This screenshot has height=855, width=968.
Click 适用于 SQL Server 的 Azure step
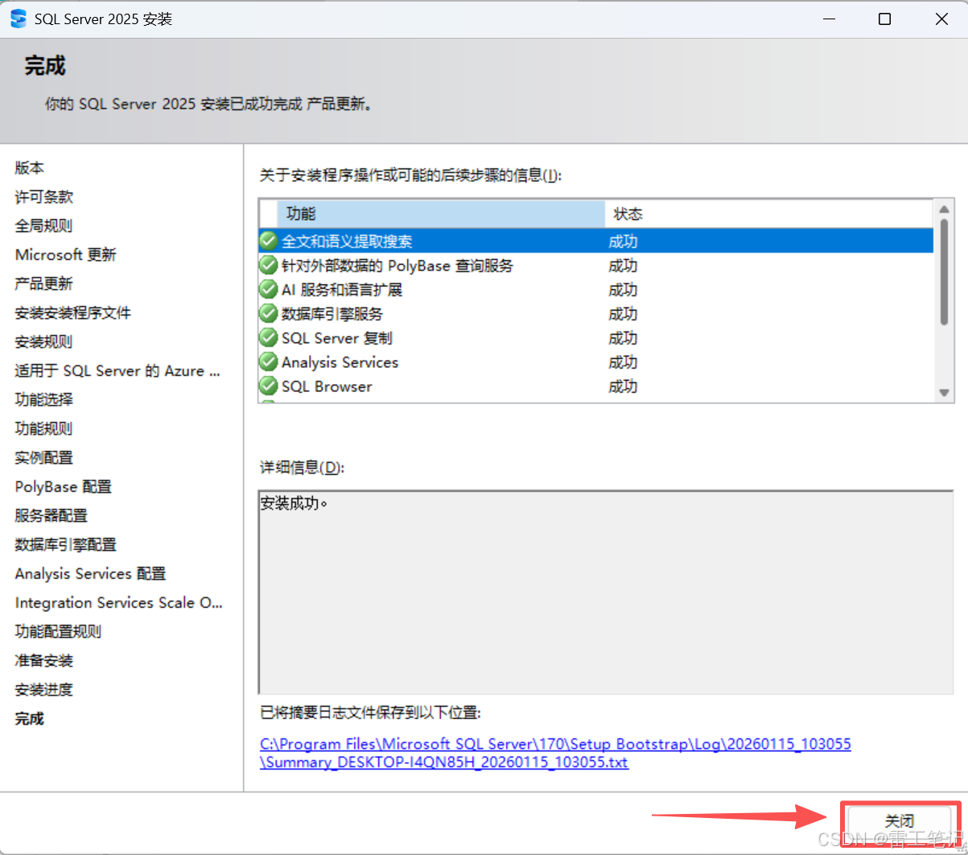tap(117, 370)
